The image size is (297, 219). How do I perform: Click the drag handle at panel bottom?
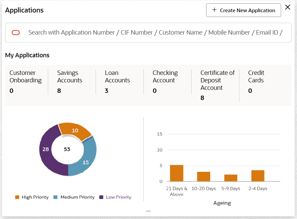148,211
